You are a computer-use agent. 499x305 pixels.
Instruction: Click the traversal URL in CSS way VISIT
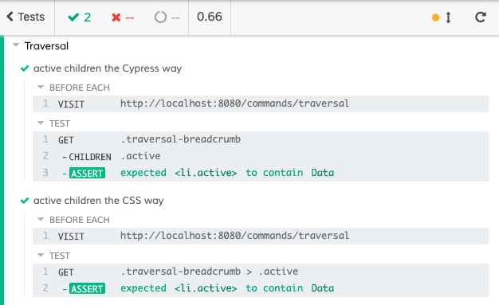[234, 236]
